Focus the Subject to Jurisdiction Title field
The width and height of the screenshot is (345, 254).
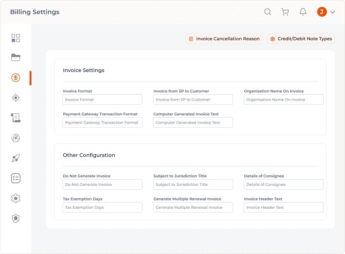(x=193, y=185)
